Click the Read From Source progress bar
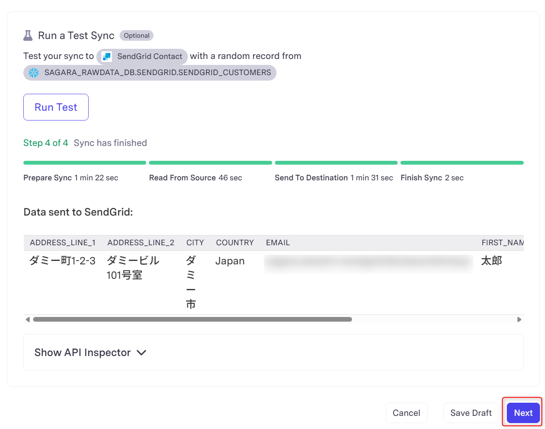Image resolution: width=545 pixels, height=429 pixels. (210, 163)
